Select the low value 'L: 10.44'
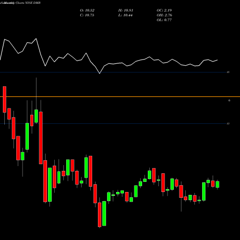 [125, 15]
